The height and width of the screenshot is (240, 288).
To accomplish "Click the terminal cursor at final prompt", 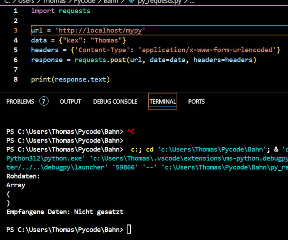I will (x=129, y=229).
